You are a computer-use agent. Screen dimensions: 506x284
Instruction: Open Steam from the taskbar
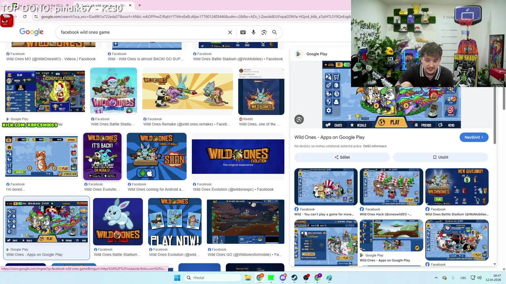pyautogui.click(x=295, y=278)
